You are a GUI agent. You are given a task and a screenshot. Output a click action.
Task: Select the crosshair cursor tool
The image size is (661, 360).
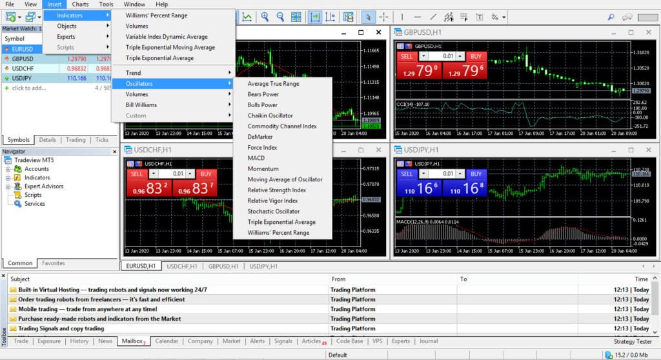click(384, 17)
